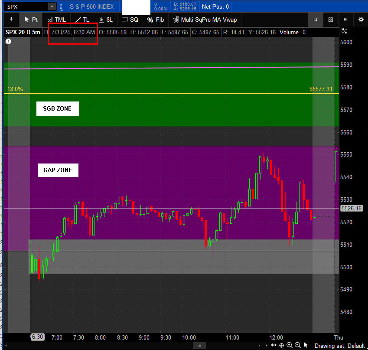This screenshot has height=350, width=368.
Task: Open the SPX symbol dropdown arrow
Action: tap(52, 7)
